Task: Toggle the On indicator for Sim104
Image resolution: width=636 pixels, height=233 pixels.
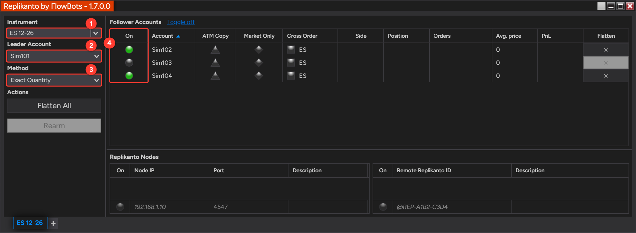Action: pos(129,76)
